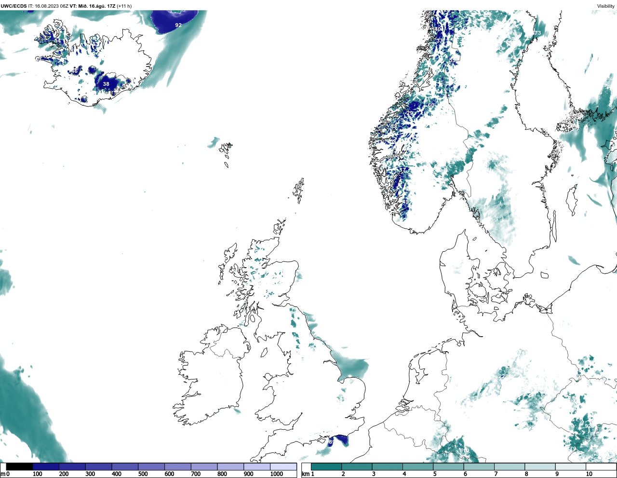Click the '10' tick label on the kilometre scale

click(589, 474)
